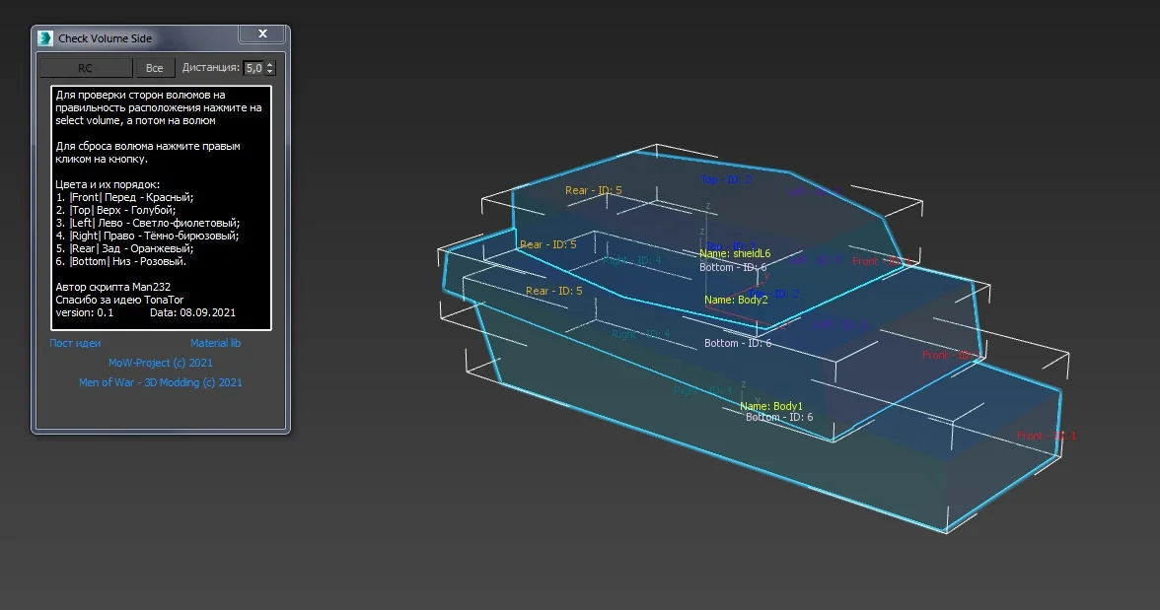This screenshot has height=610, width=1160.
Task: Click the Name: shieldL6 label in viewport
Action: point(735,254)
